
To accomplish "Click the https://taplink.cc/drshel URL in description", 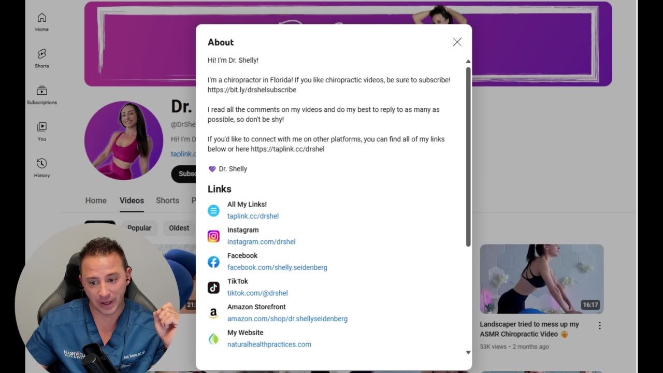I will (287, 149).
